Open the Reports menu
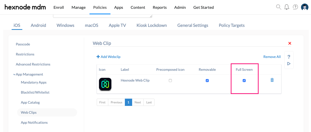Screen dimensions: 311x132 (160, 7)
